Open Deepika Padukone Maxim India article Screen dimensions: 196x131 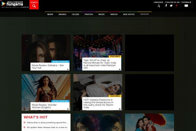[x=98, y=104]
